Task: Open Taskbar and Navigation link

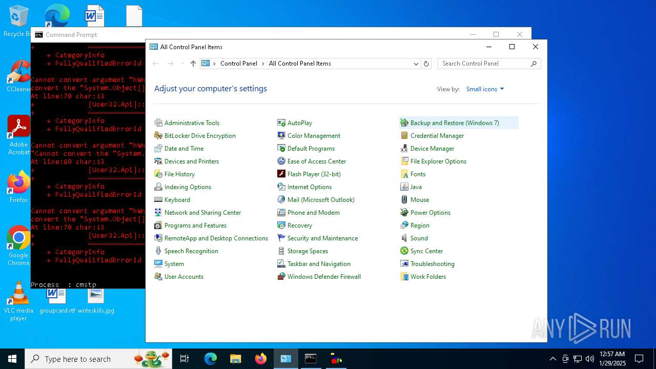Action: pyautogui.click(x=319, y=264)
